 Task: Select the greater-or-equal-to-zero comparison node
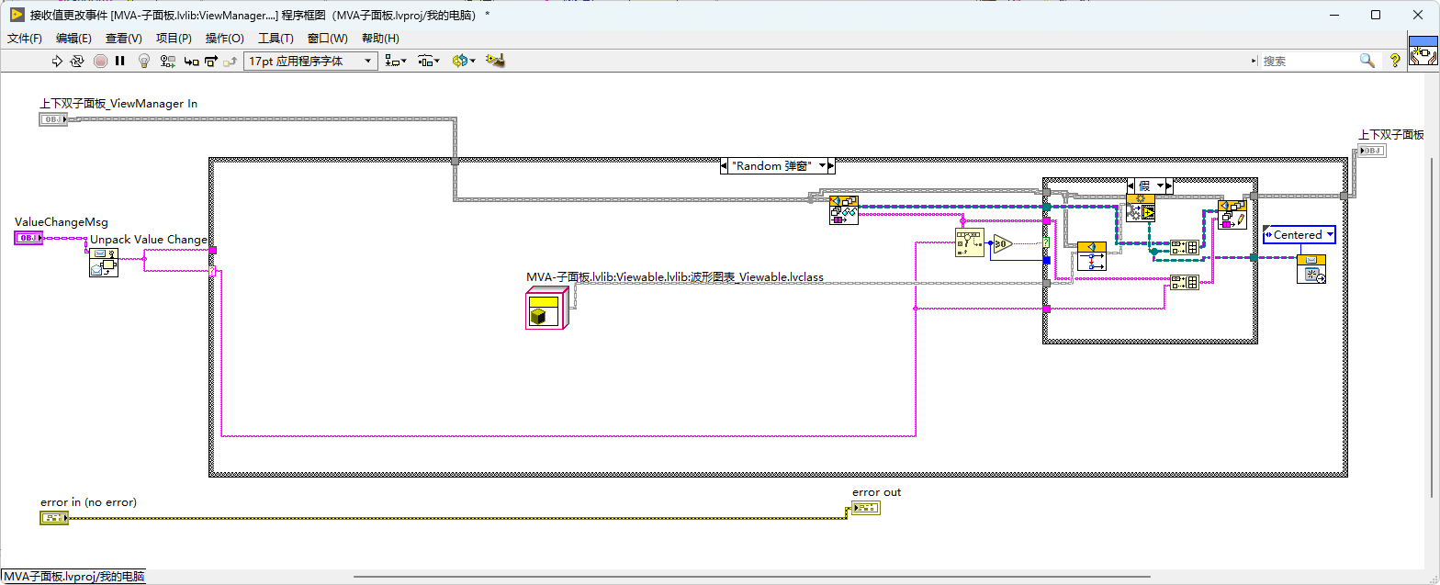pyautogui.click(x=1002, y=243)
